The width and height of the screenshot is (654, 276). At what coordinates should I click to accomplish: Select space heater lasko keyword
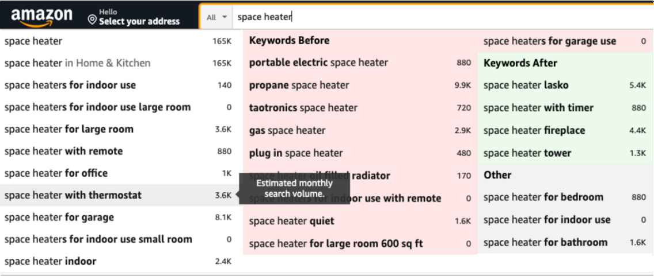[526, 85]
